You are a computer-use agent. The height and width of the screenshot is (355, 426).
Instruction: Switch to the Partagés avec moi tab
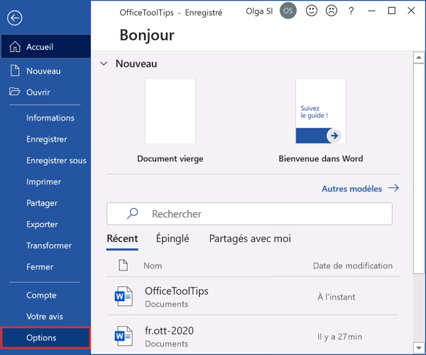pos(250,239)
